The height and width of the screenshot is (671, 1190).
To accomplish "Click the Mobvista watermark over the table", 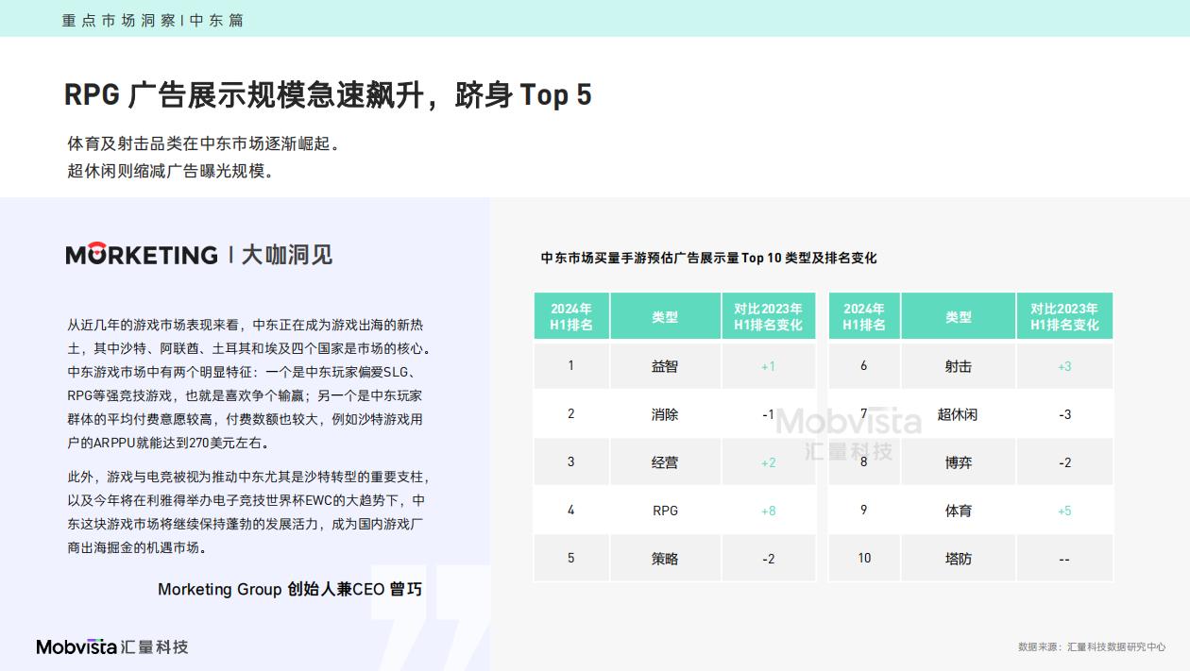I will click(848, 430).
